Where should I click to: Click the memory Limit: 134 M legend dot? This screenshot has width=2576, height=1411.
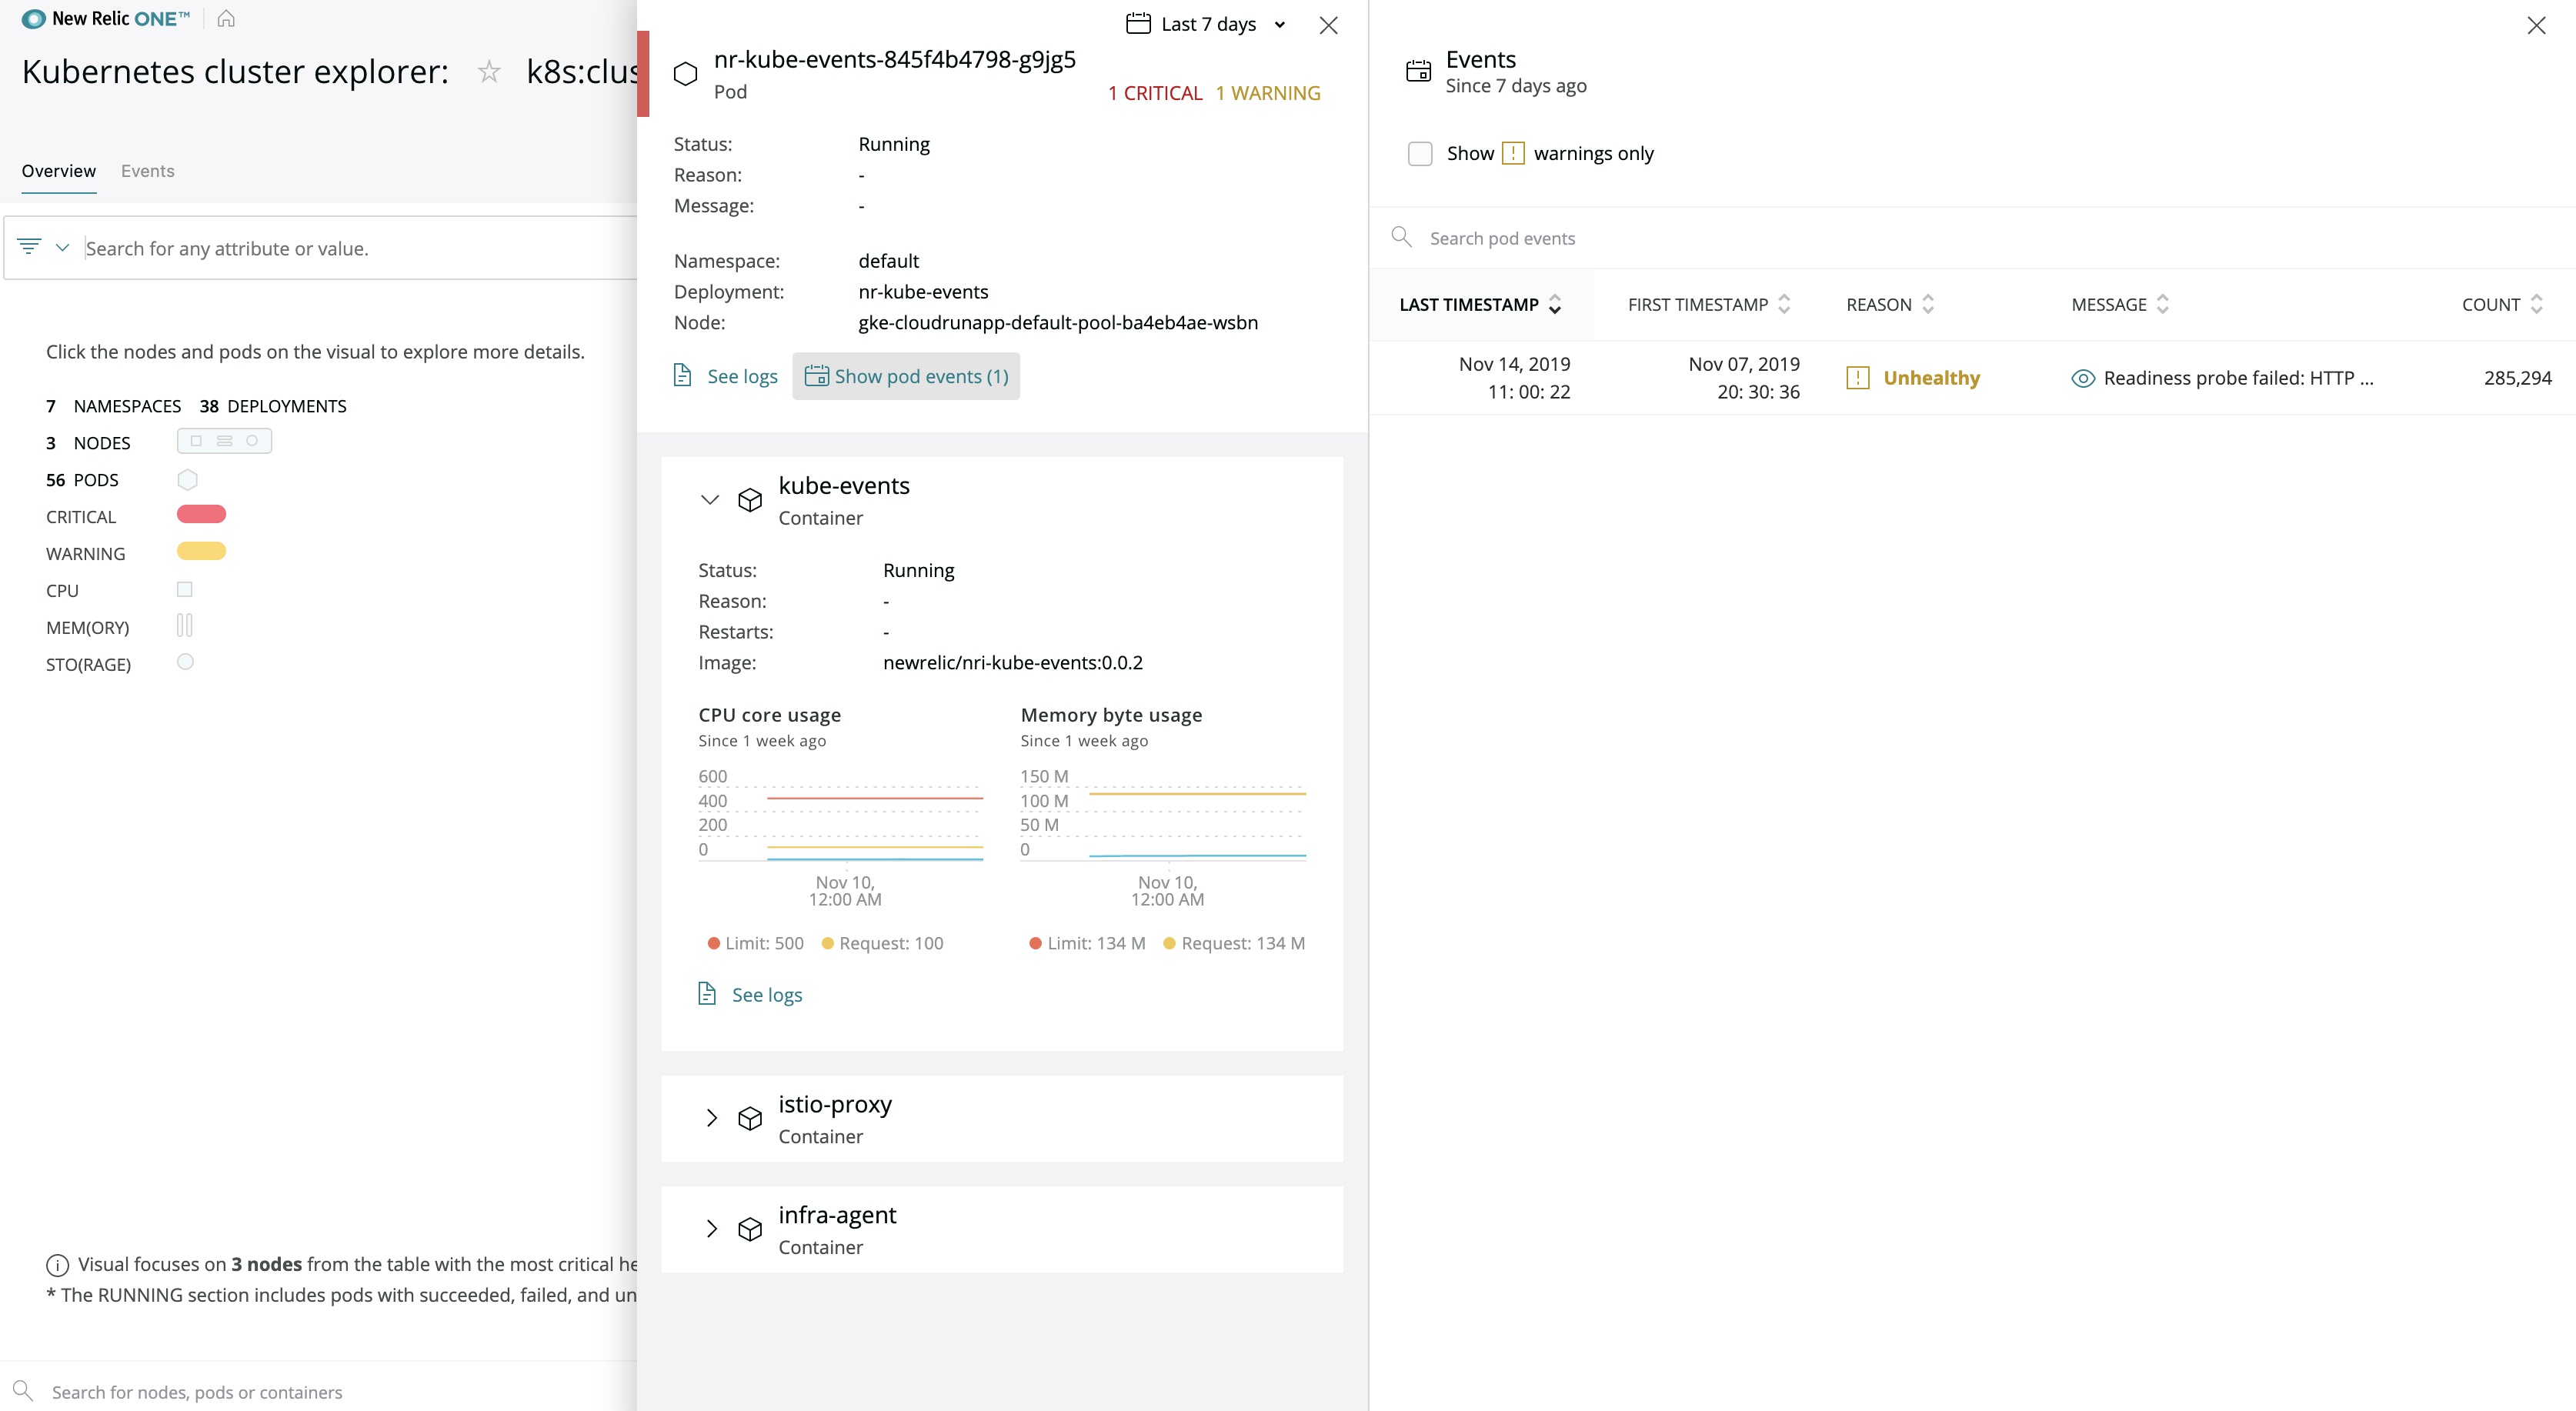(x=1035, y=943)
